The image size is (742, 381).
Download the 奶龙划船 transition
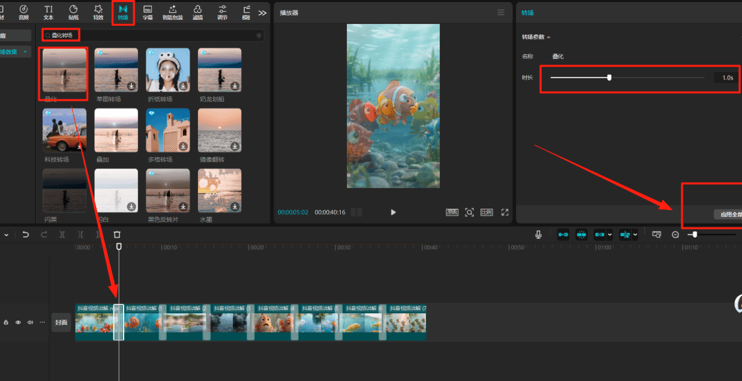[x=235, y=86]
